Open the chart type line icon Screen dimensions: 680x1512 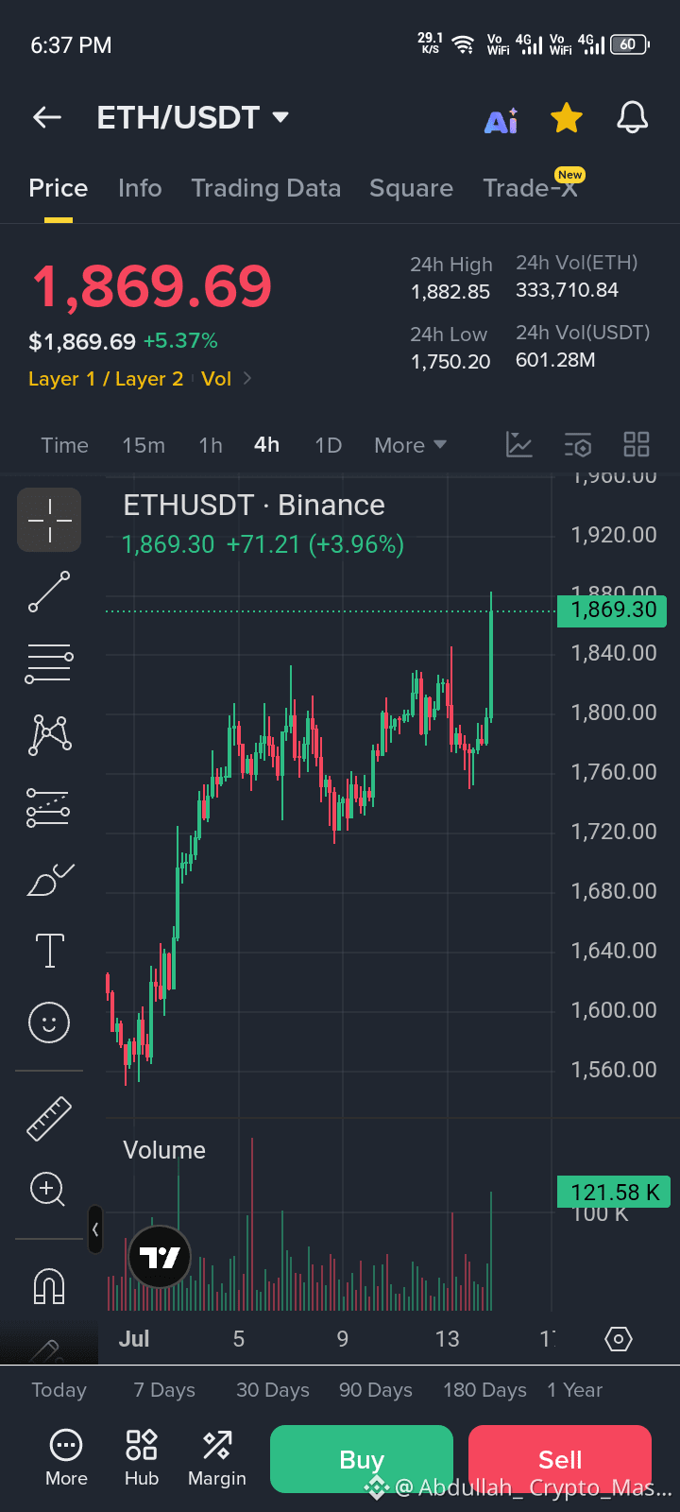tap(519, 445)
